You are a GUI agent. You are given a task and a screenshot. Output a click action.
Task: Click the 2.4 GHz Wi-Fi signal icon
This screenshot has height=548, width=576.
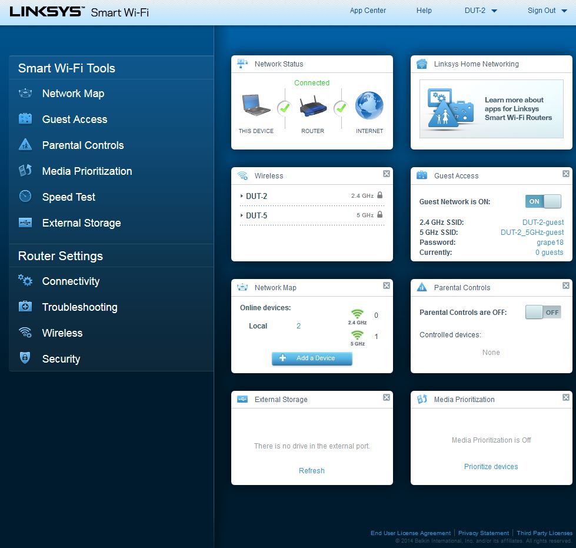(x=357, y=314)
